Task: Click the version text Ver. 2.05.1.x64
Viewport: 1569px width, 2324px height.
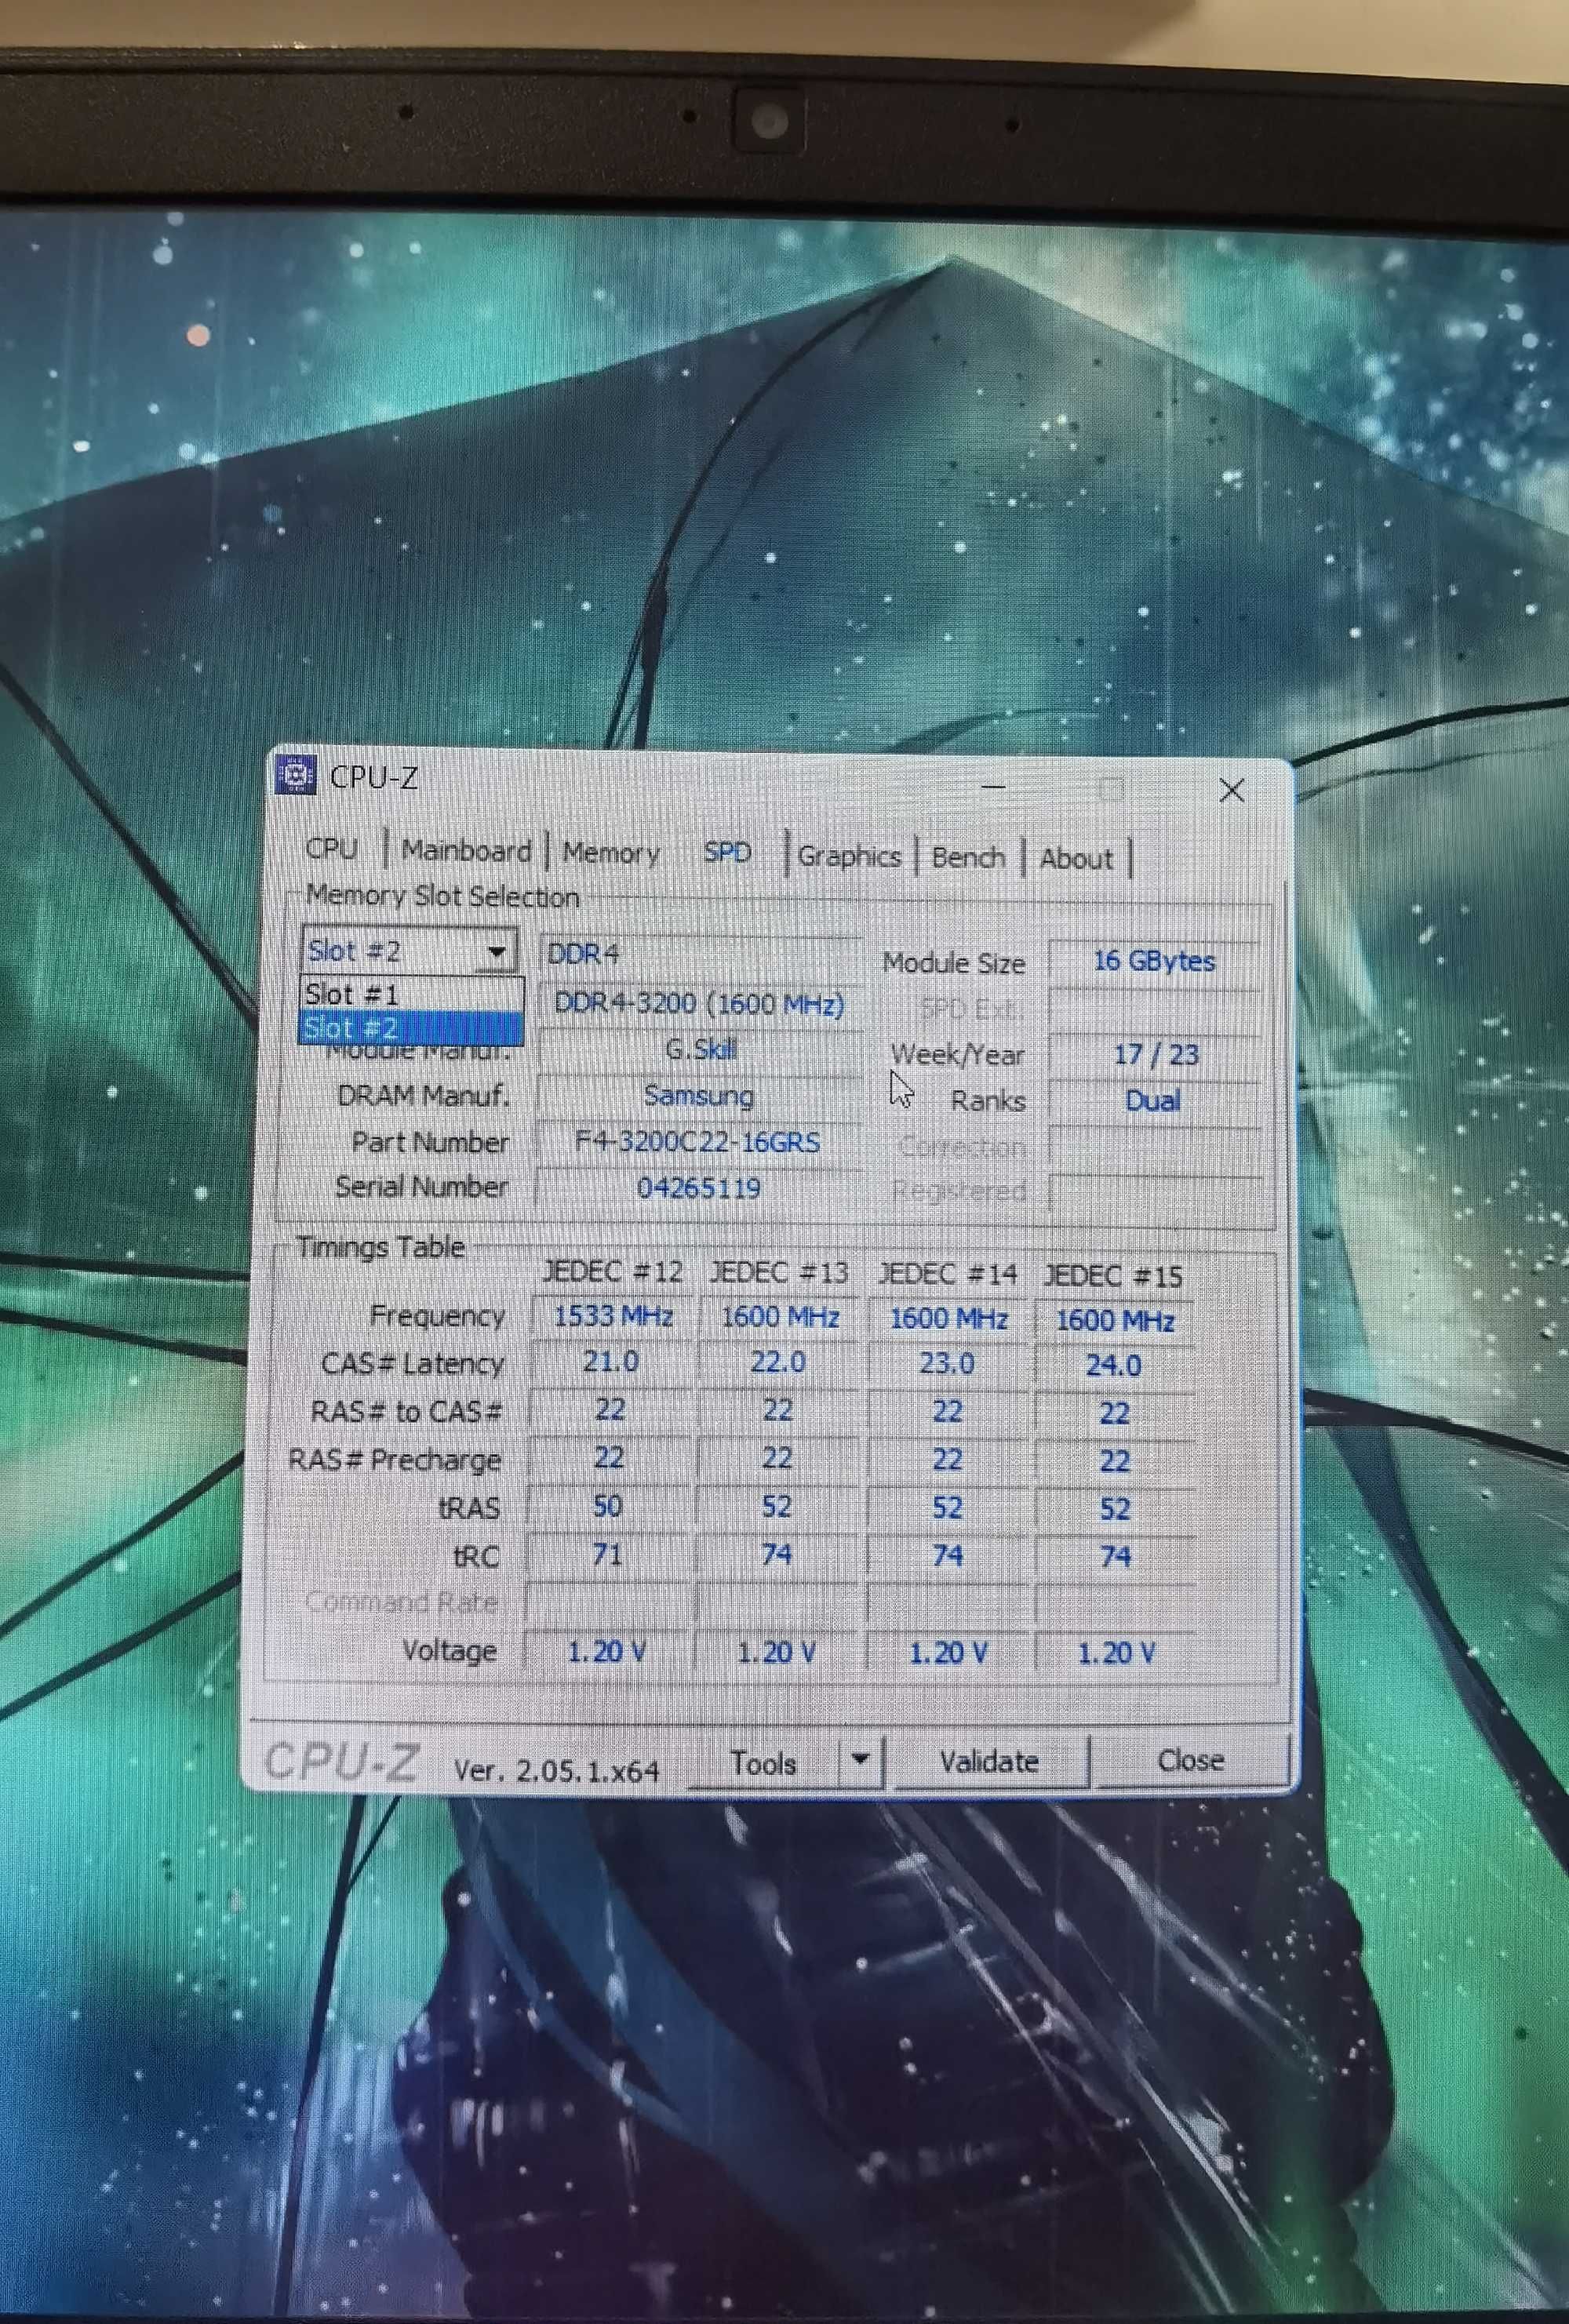Action: (x=556, y=1771)
